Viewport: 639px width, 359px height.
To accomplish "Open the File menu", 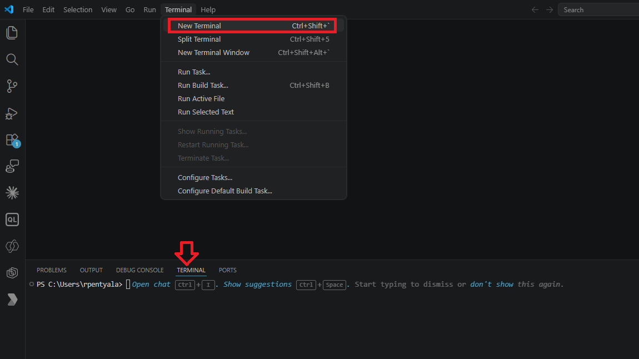I will [x=28, y=10].
